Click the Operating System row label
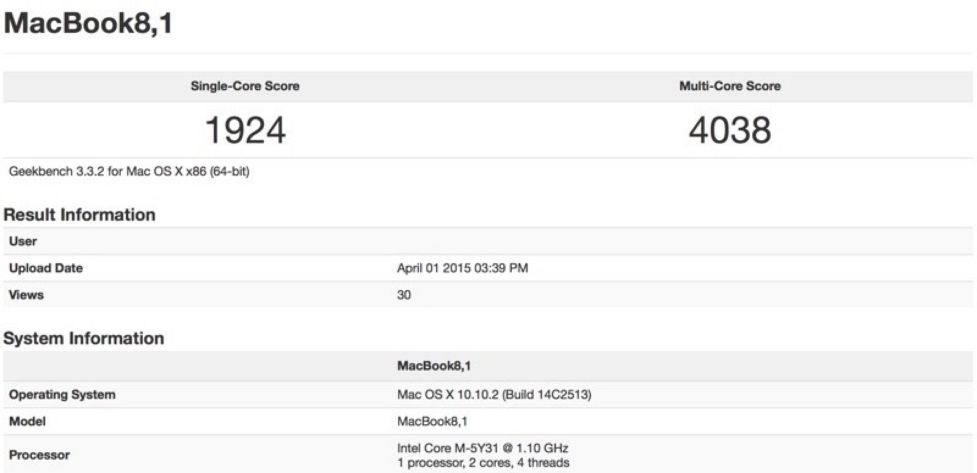 click(62, 394)
